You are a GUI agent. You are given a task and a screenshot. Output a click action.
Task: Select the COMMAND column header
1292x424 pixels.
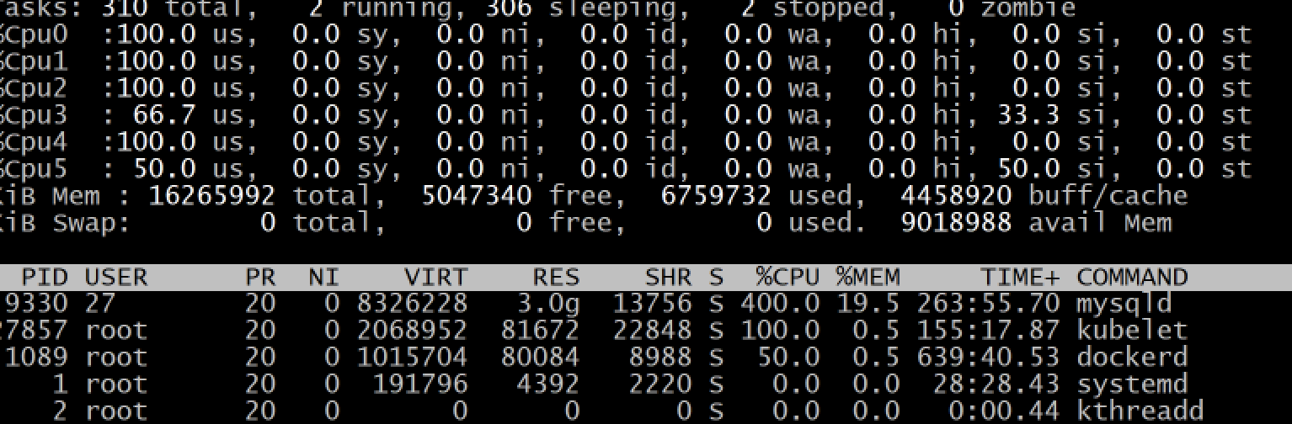click(x=1132, y=277)
